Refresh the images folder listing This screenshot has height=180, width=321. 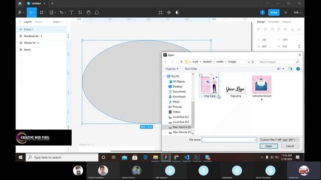(253, 61)
